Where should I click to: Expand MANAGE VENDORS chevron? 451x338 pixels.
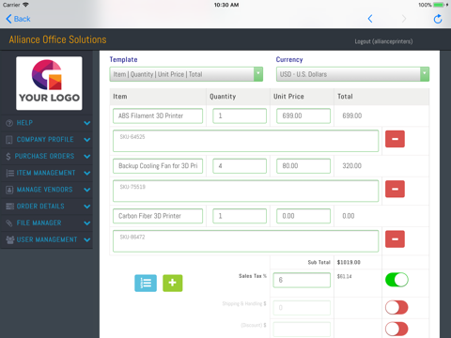point(87,190)
